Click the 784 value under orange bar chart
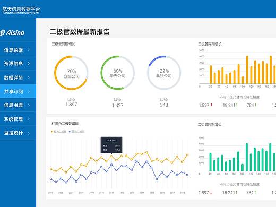This screenshot has height=207, width=276. [x=251, y=105]
